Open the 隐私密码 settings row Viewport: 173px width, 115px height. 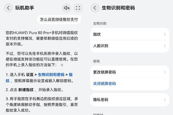click(130, 99)
